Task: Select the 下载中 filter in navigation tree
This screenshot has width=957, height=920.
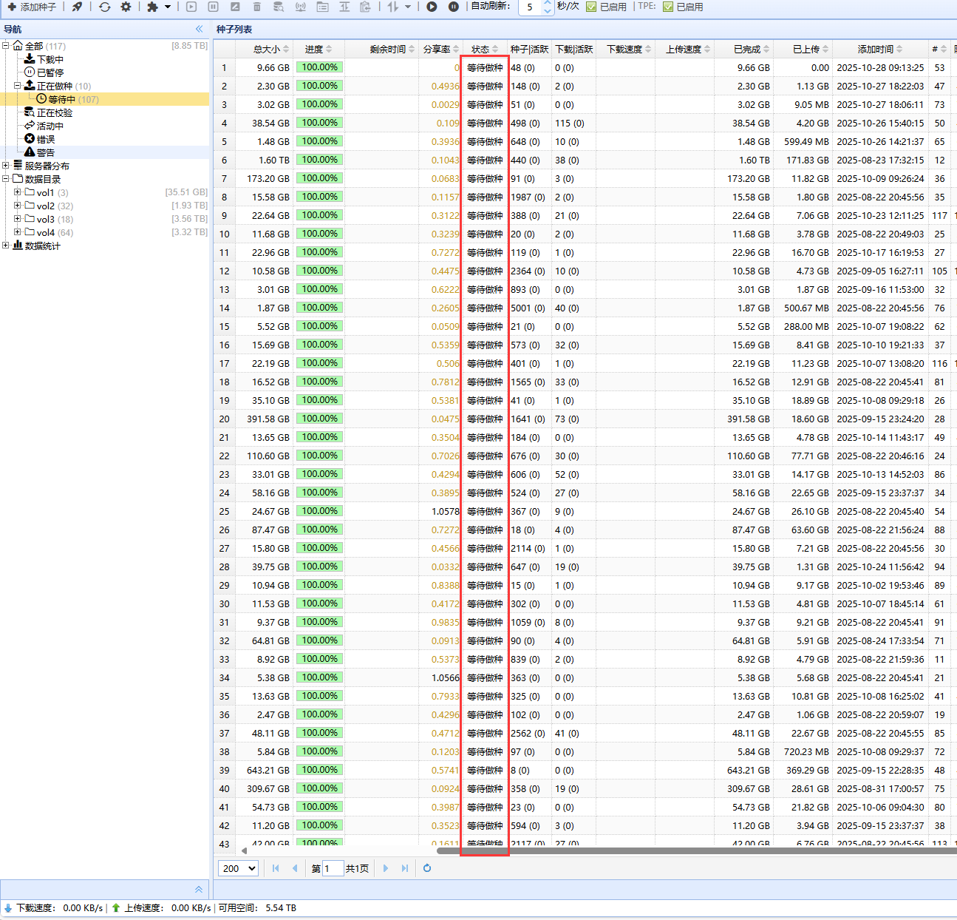Action: click(50, 59)
